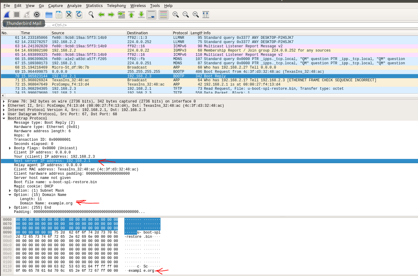Collapse the Bootstrap Protocol section
This screenshot has height=276, width=418.
(x=4, y=119)
